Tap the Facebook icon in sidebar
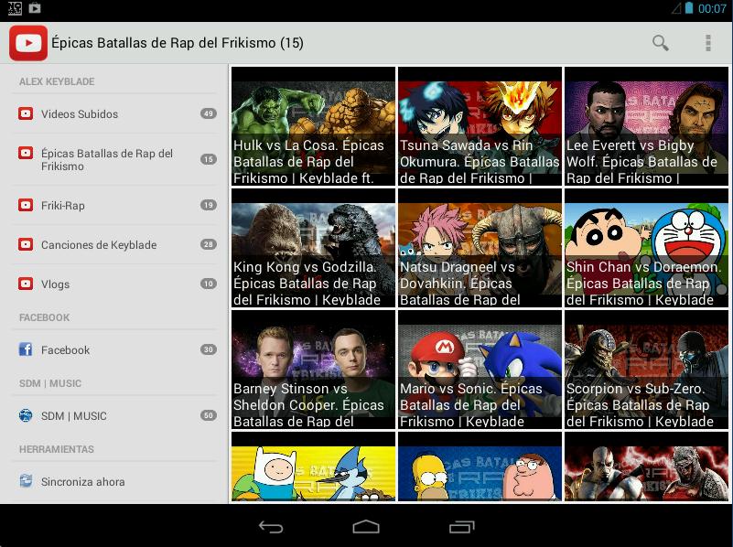Viewport: 733px width, 547px height. [26, 350]
